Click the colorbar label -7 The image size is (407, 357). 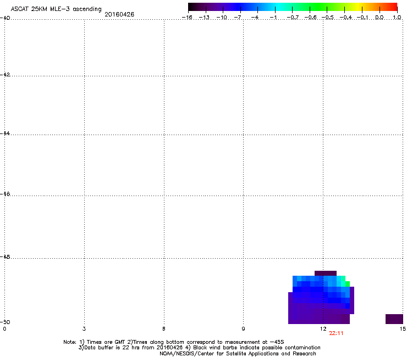point(238,18)
